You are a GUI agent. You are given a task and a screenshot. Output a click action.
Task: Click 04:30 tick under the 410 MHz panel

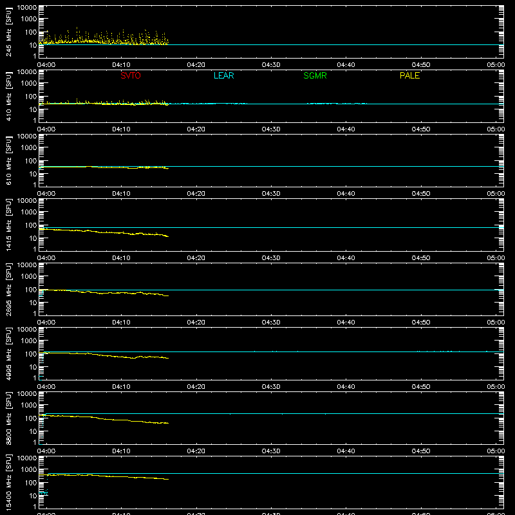coord(271,129)
